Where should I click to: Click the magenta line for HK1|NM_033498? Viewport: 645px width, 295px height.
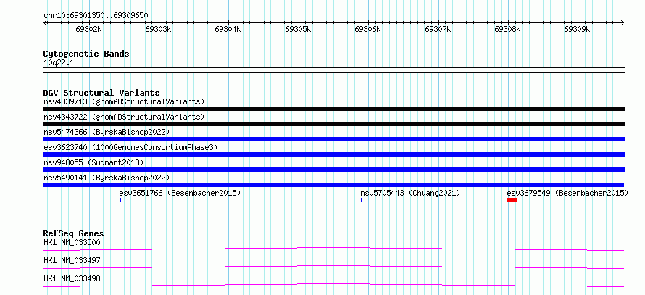333,285
